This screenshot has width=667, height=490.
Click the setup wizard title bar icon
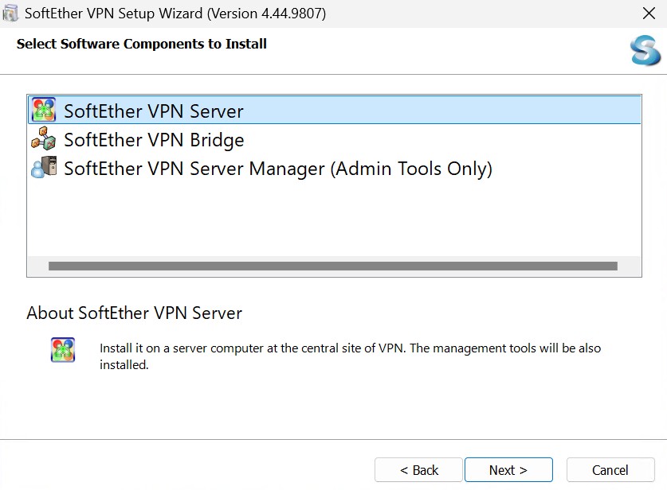click(11, 14)
